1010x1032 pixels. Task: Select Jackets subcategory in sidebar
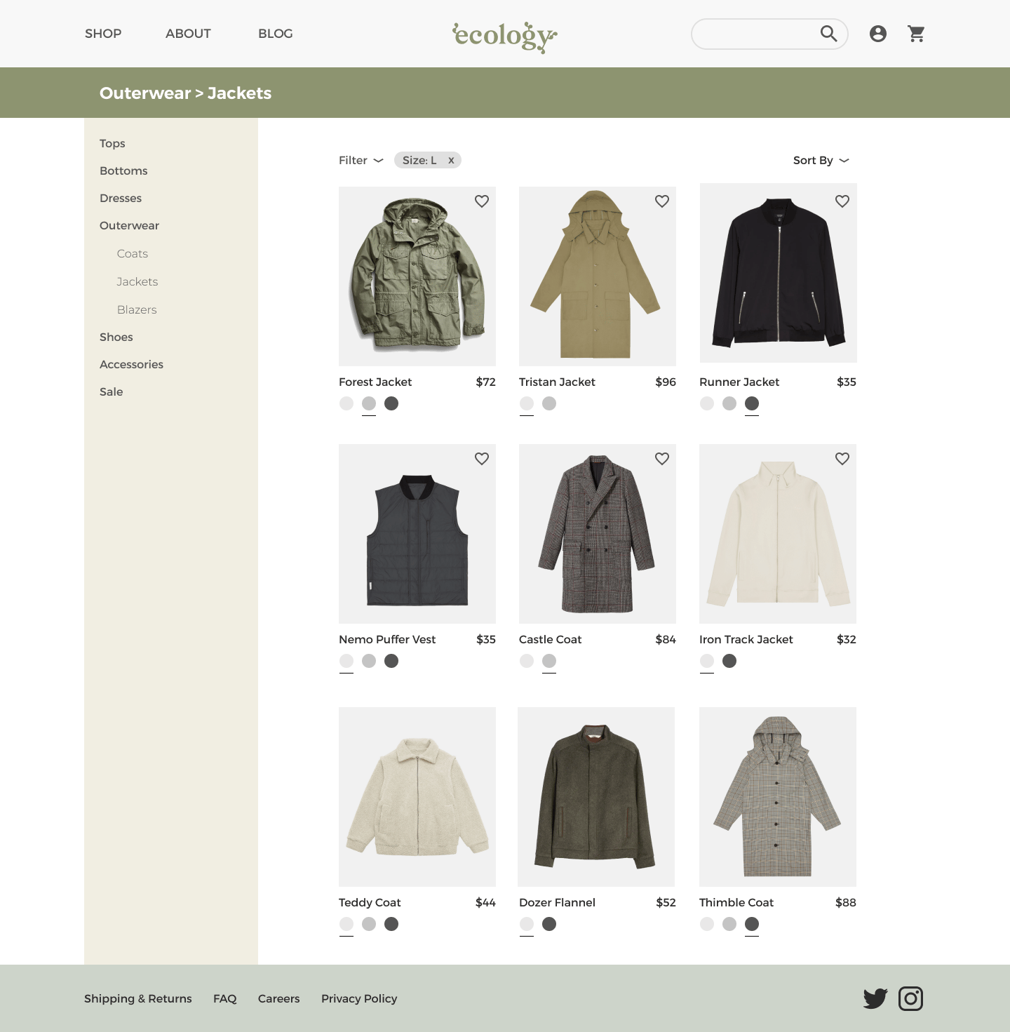pyautogui.click(x=137, y=281)
